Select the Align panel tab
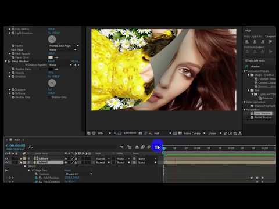Screen dimensions: 279x209 click(248, 30)
